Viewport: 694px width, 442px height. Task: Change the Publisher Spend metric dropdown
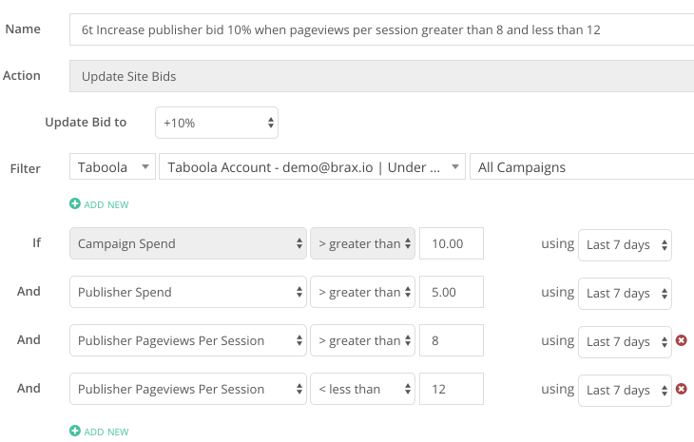pos(188,292)
